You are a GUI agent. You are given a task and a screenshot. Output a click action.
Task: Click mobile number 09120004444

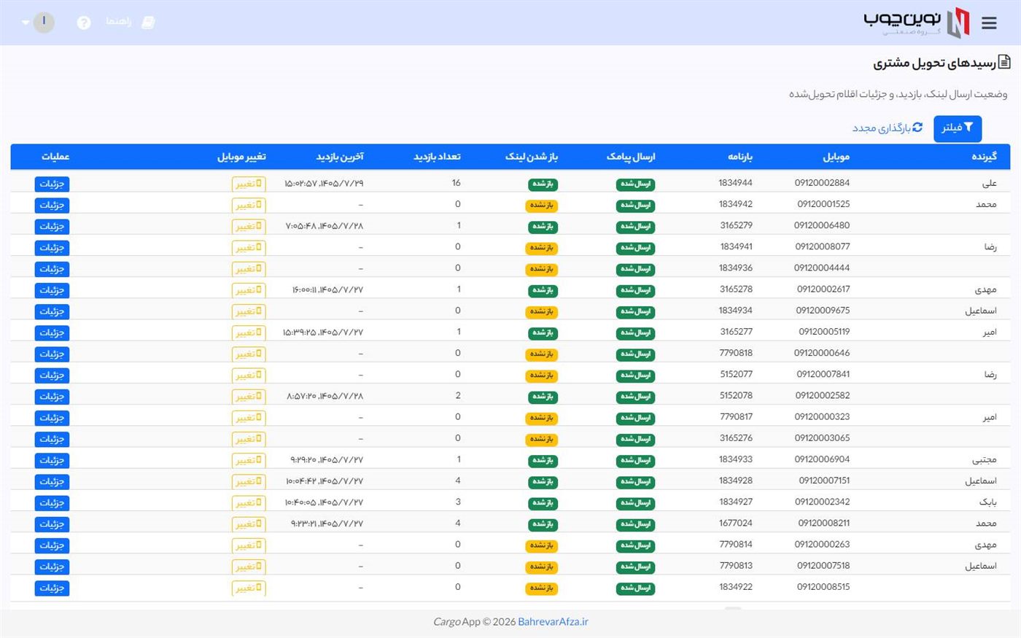coord(822,268)
